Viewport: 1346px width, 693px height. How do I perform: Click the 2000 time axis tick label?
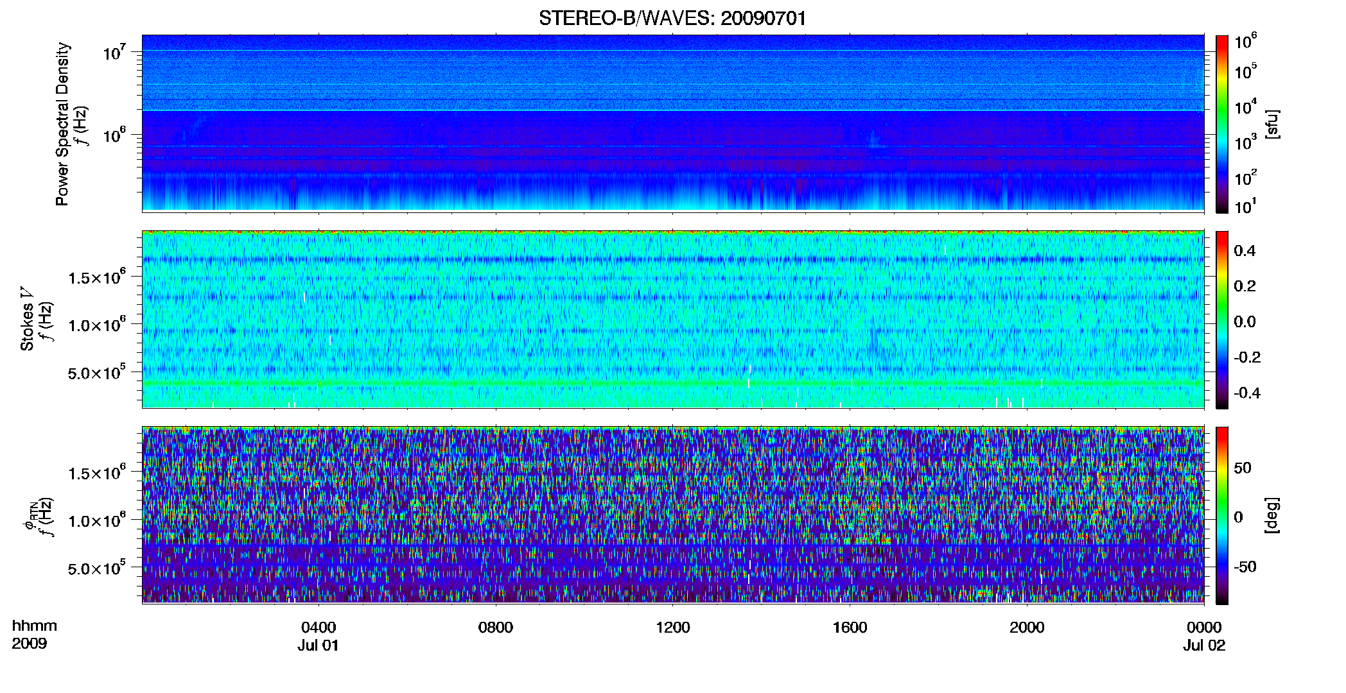1027,628
